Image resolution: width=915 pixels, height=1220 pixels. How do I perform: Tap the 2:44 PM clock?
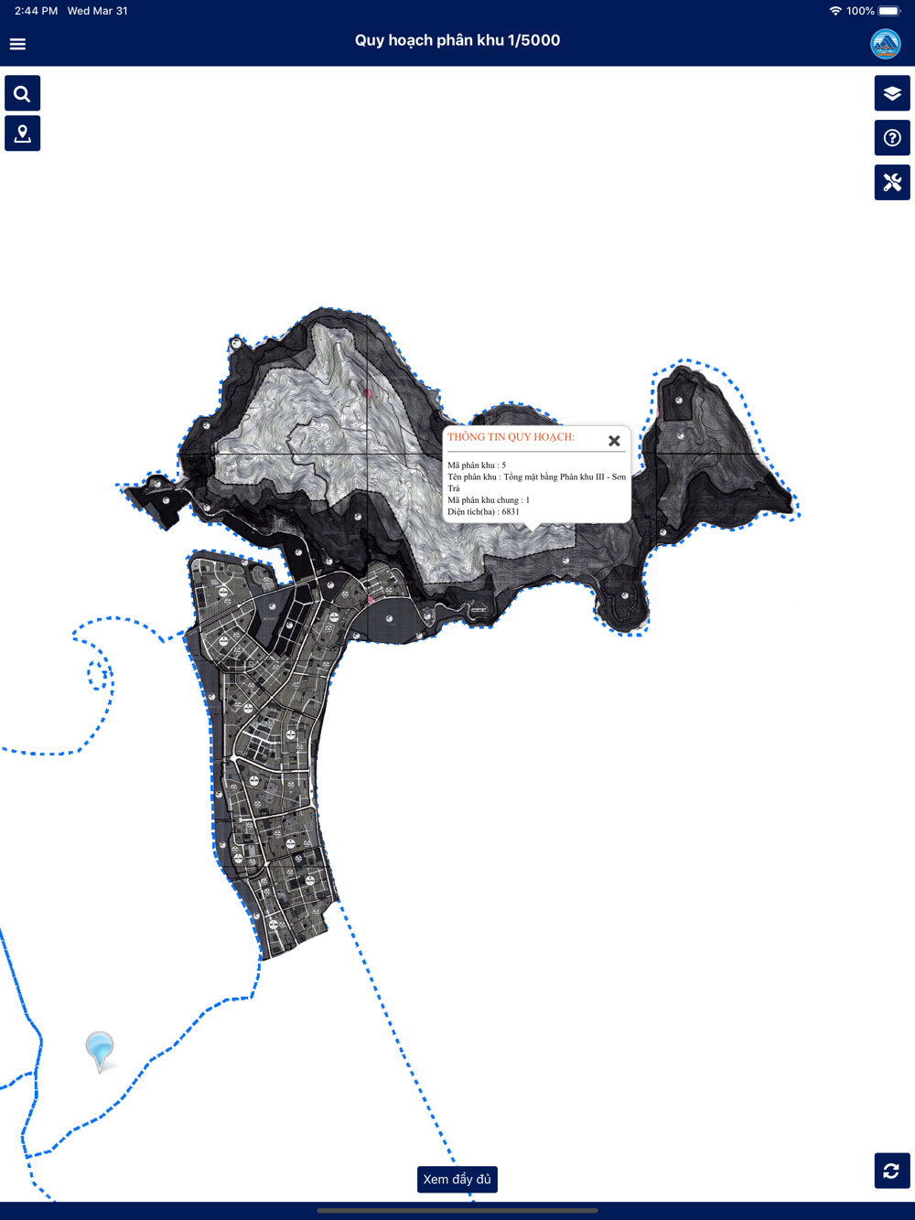coord(36,11)
